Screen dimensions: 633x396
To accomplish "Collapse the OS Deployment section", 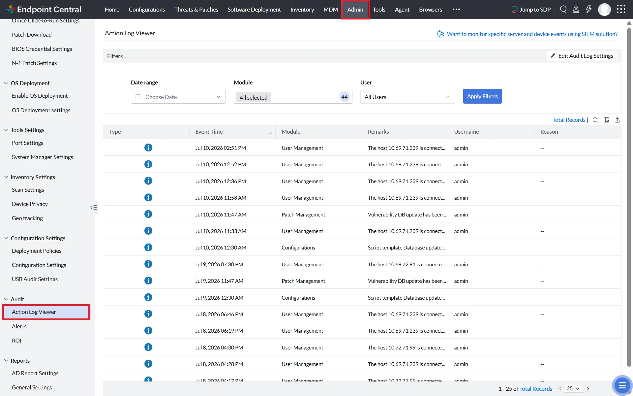I will pyautogui.click(x=6, y=83).
